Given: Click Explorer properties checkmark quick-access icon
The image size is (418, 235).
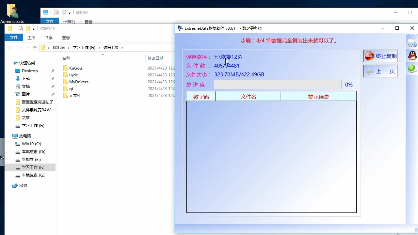Looking at the screenshot, I should pos(21,29).
